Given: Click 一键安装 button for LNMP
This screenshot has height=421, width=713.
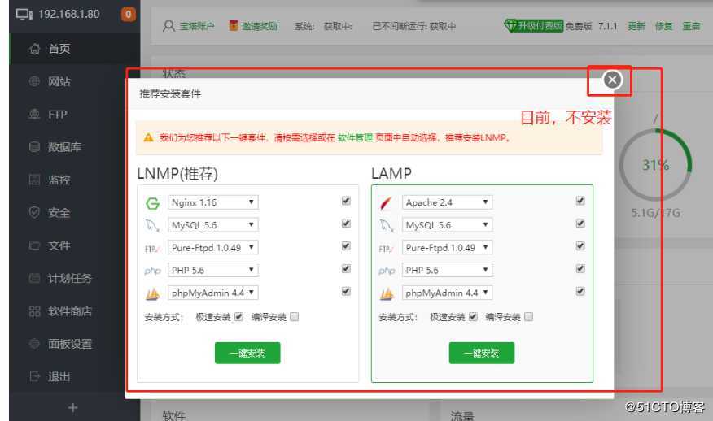Looking at the screenshot, I should [247, 353].
